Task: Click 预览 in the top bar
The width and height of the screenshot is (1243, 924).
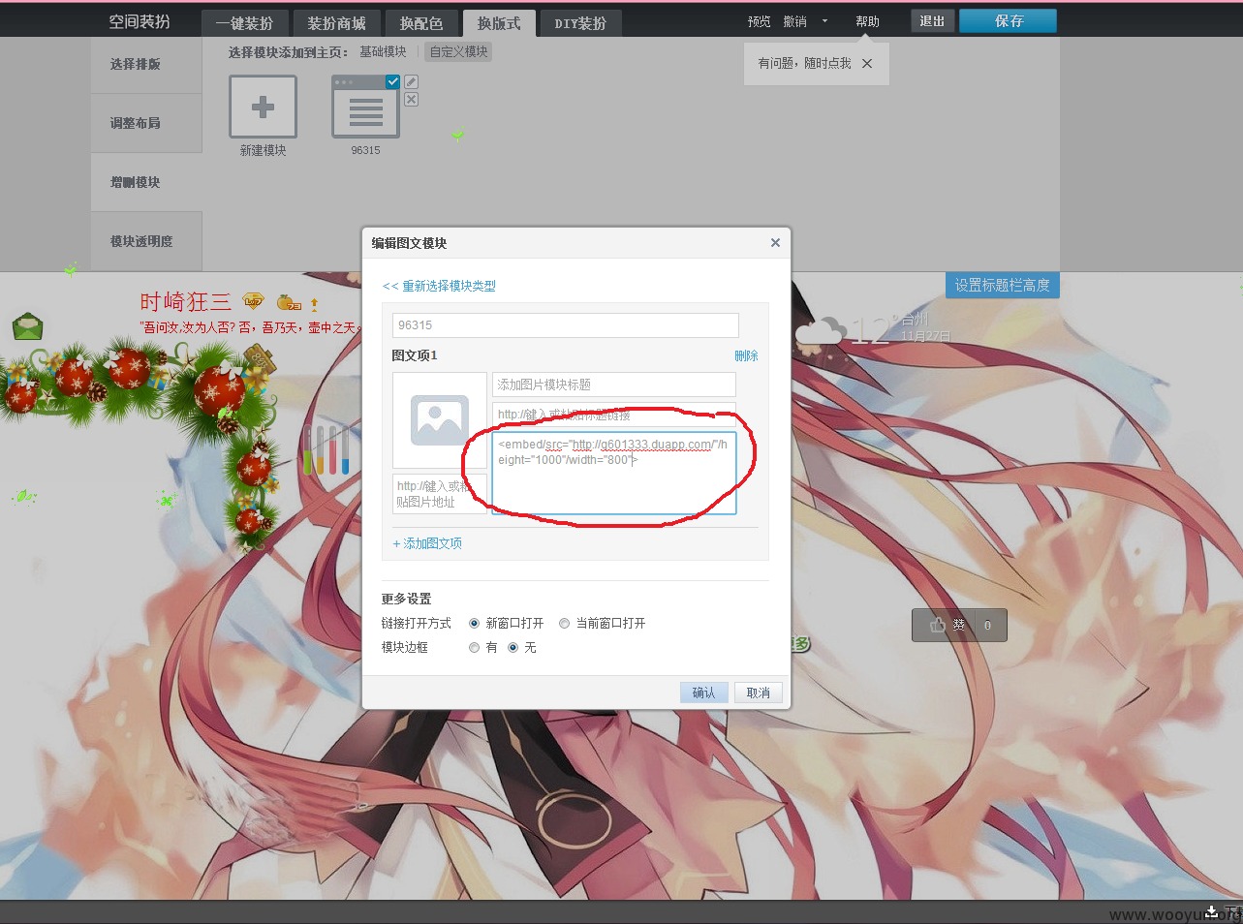Action: [x=760, y=21]
